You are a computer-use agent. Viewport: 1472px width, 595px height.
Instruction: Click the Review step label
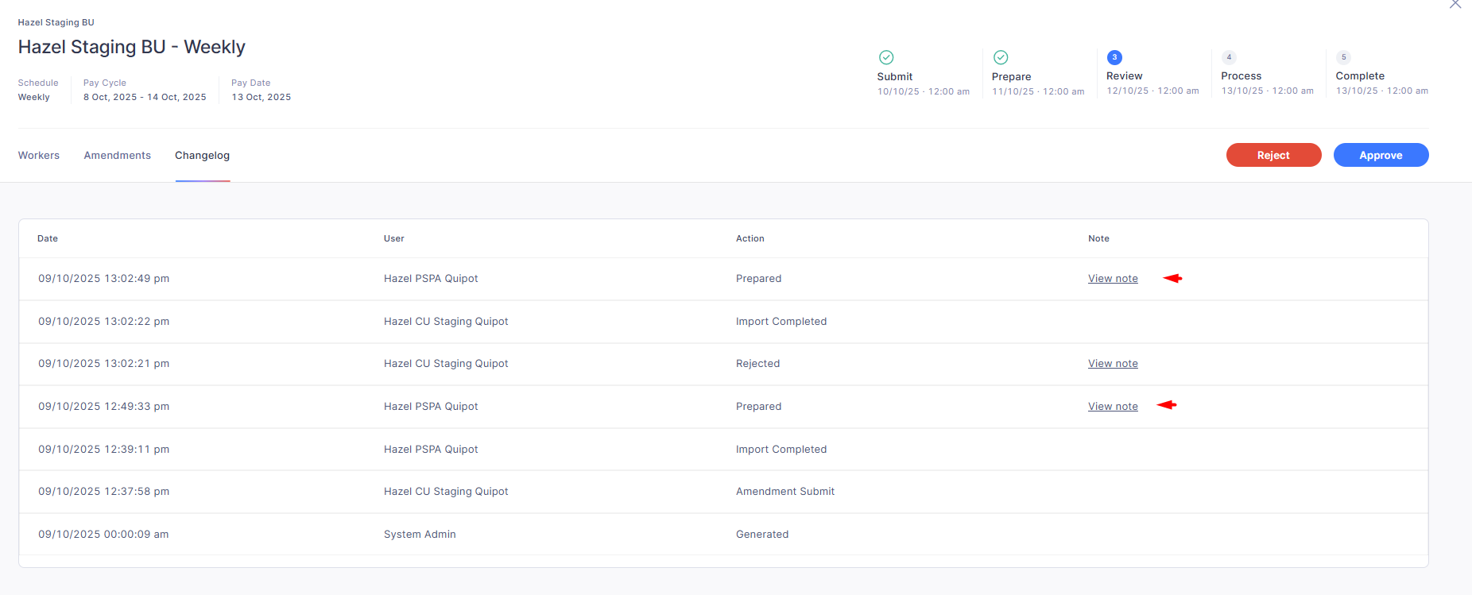1125,76
